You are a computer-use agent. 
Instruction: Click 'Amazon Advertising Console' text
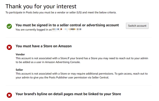click(63, 62)
